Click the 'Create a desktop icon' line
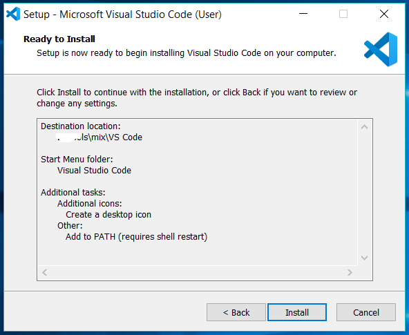This screenshot has width=409, height=335. click(108, 215)
